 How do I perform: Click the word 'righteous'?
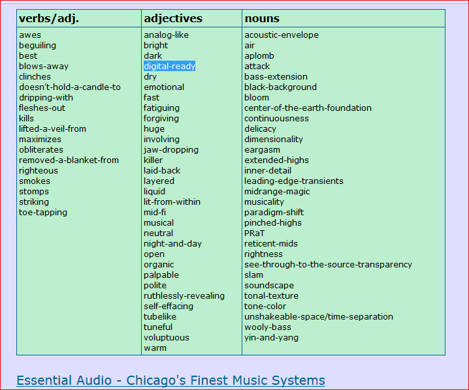[x=39, y=171]
